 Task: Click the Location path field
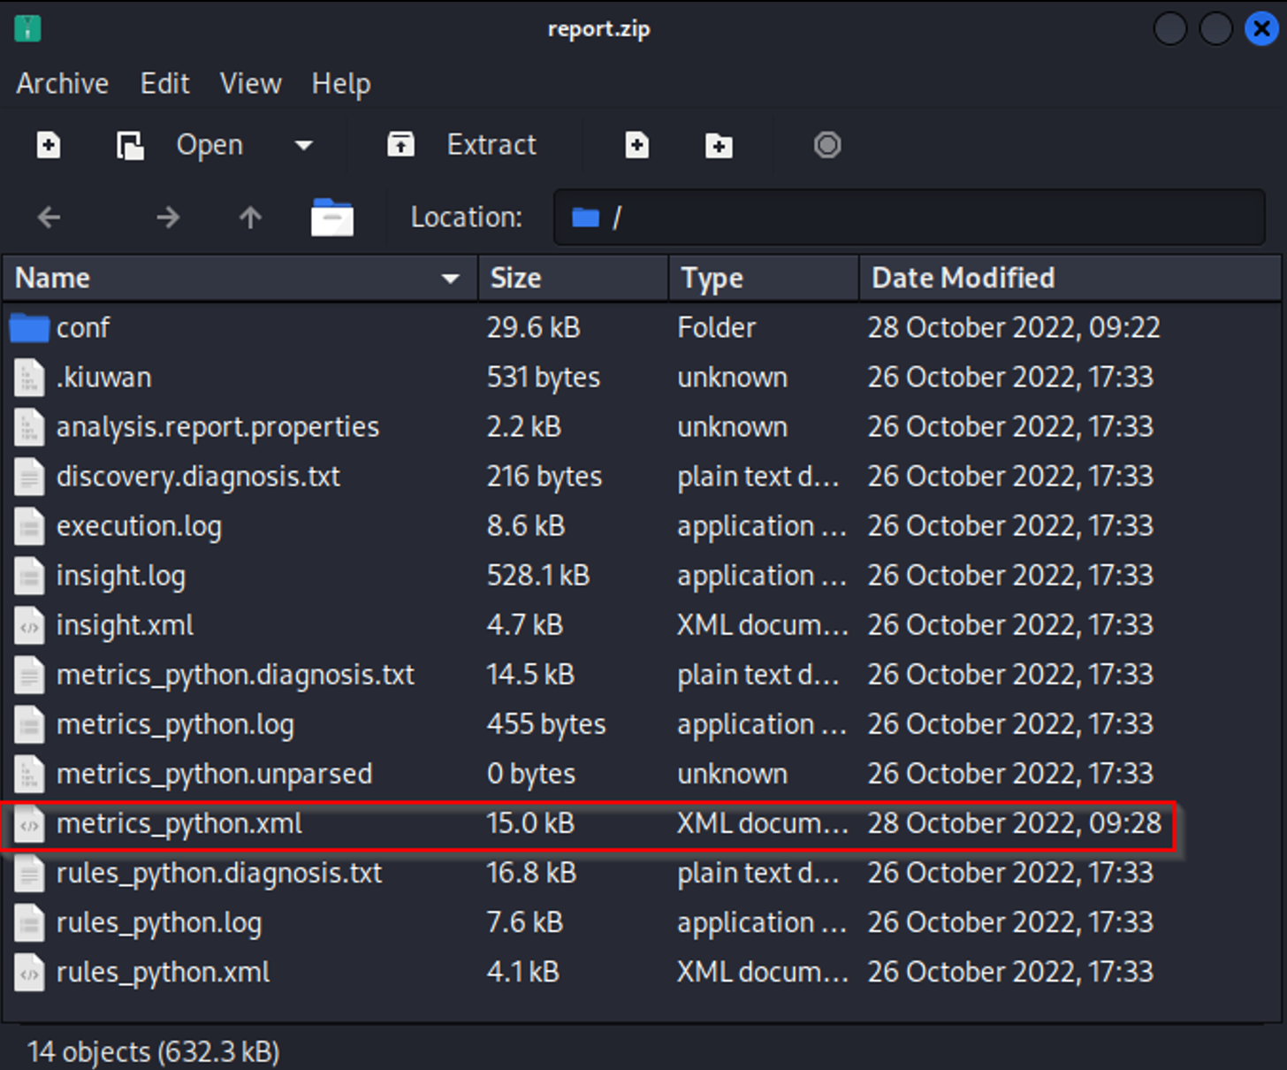coord(909,218)
